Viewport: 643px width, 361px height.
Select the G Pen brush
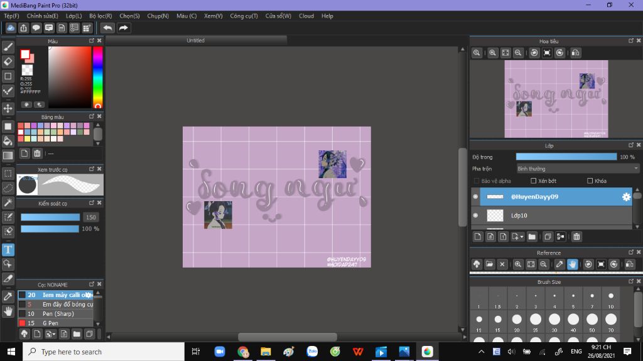coord(55,323)
